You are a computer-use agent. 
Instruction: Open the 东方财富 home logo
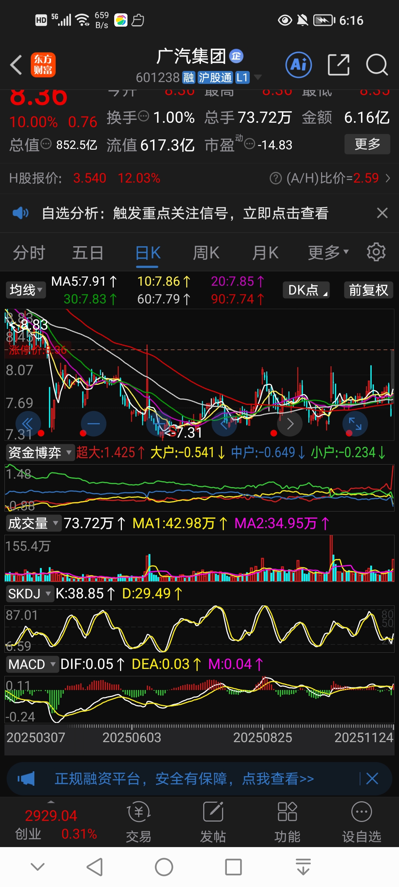(x=43, y=65)
